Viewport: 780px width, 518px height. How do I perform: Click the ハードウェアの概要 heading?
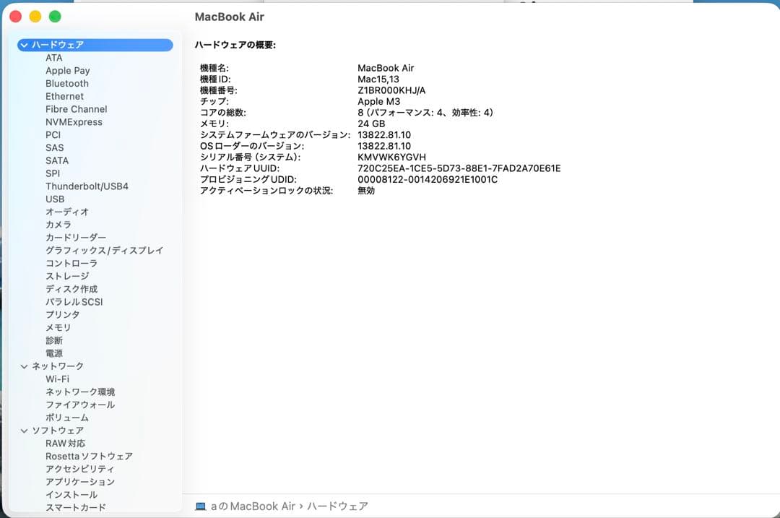(x=235, y=45)
